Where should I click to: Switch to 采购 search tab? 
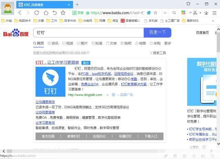[x=155, y=43]
